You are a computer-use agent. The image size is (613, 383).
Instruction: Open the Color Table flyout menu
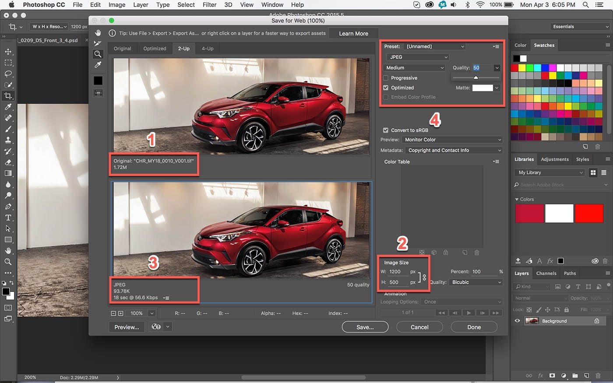496,162
